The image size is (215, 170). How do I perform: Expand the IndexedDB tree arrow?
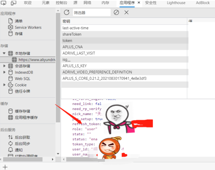click(4, 72)
